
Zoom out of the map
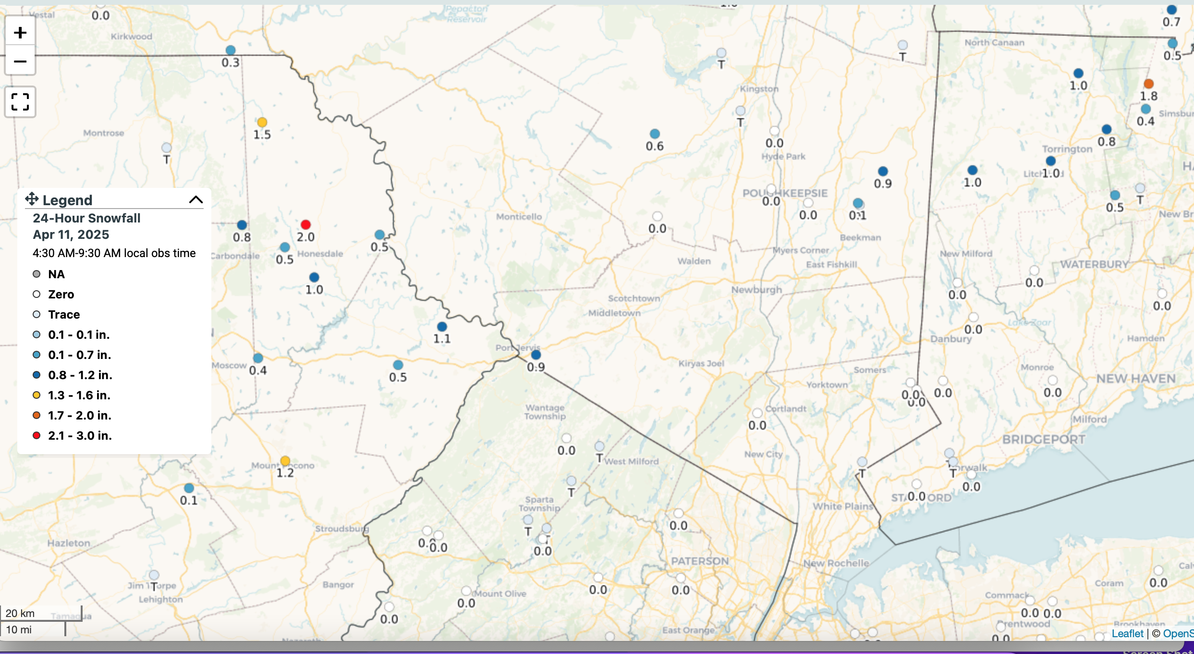20,61
